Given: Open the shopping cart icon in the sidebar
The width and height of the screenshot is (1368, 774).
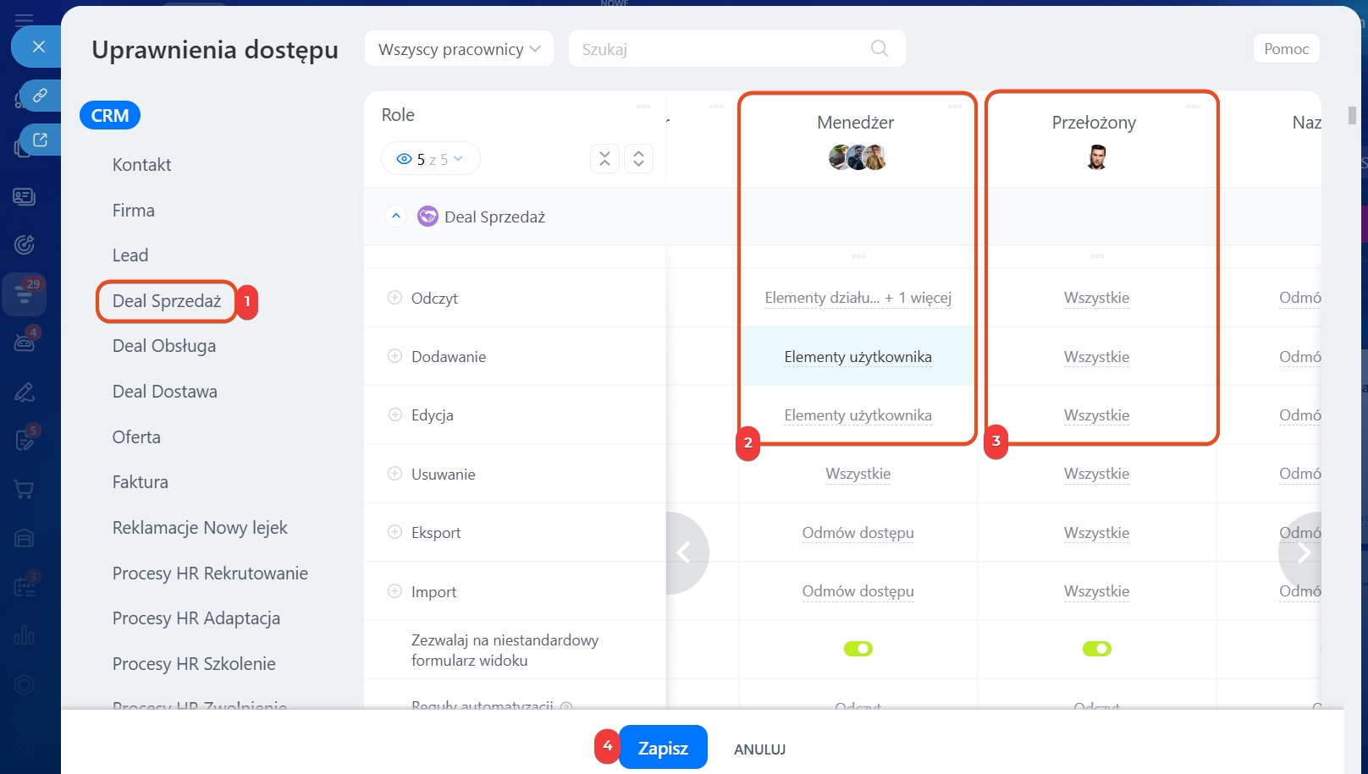Looking at the screenshot, I should [x=25, y=489].
